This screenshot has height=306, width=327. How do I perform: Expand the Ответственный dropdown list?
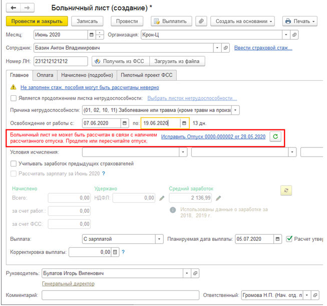(307, 295)
